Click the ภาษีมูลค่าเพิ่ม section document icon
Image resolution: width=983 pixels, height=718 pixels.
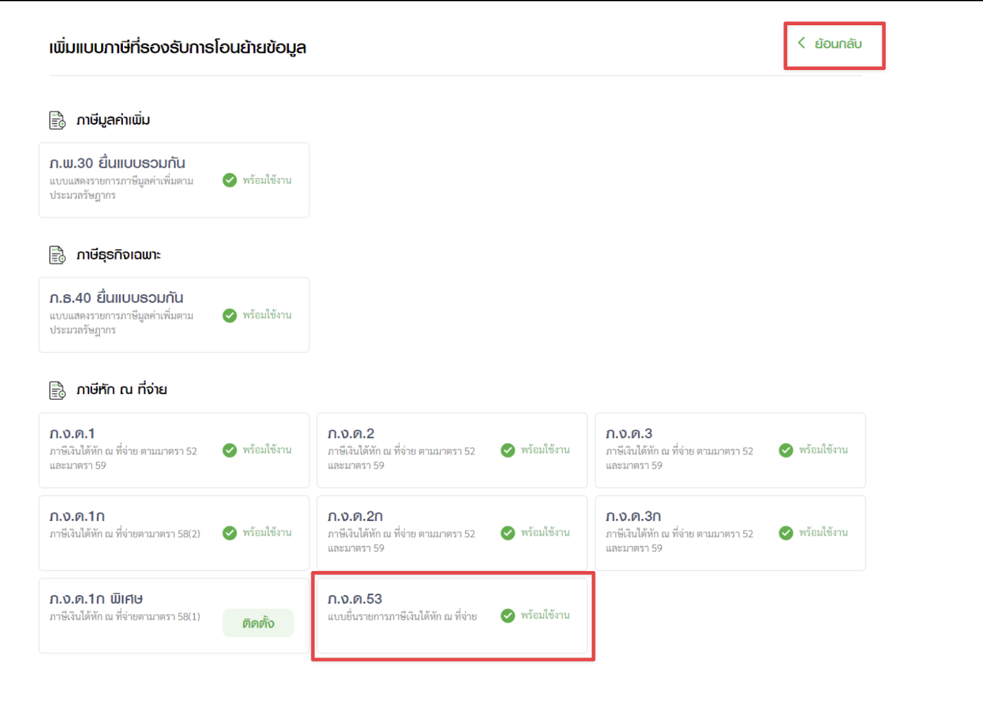pyautogui.click(x=57, y=120)
